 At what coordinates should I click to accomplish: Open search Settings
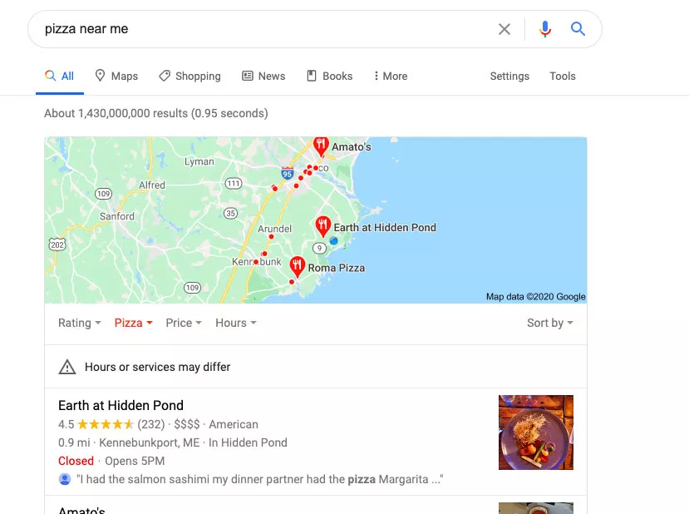tap(509, 76)
